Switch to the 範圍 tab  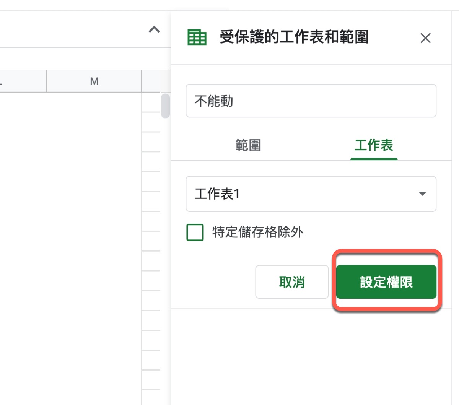(x=248, y=145)
